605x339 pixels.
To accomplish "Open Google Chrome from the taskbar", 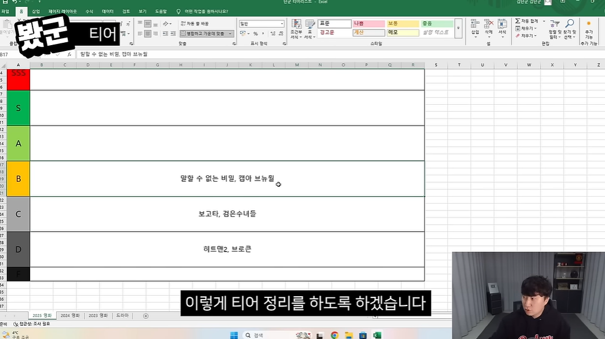I will click(x=335, y=335).
